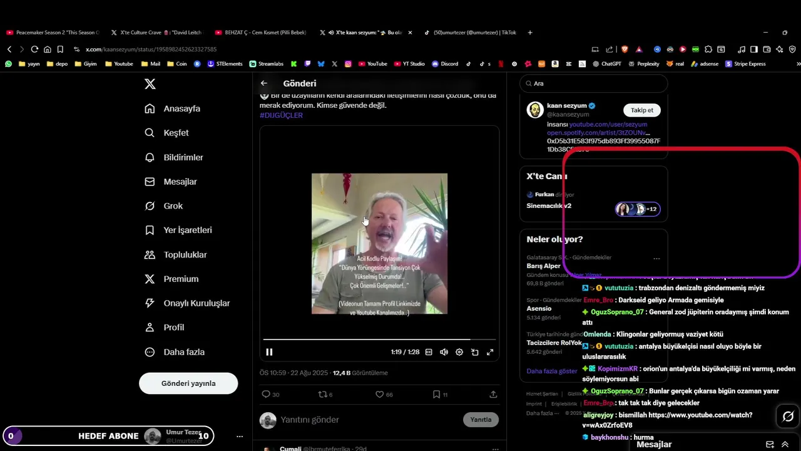Open ChatGPT bookmark

coord(606,64)
